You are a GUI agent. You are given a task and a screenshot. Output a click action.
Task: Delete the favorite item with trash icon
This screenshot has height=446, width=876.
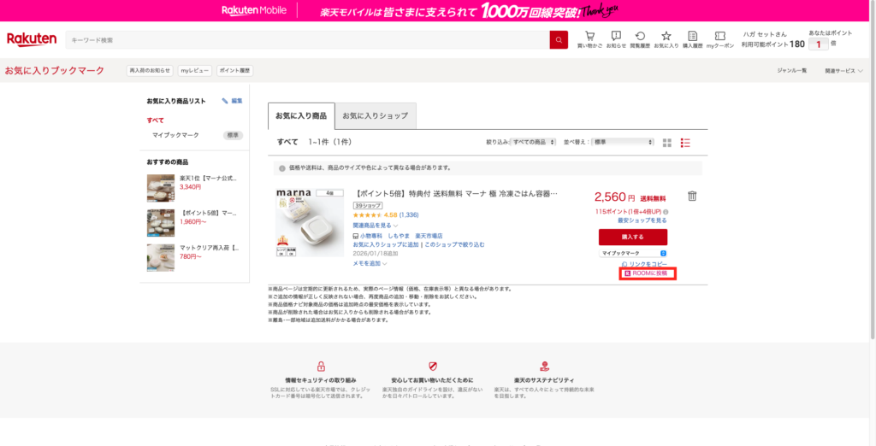coord(692,196)
